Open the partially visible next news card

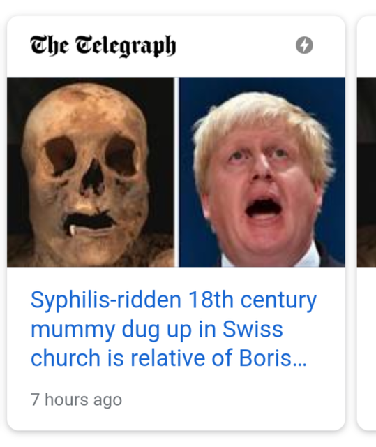pyautogui.click(x=367, y=223)
